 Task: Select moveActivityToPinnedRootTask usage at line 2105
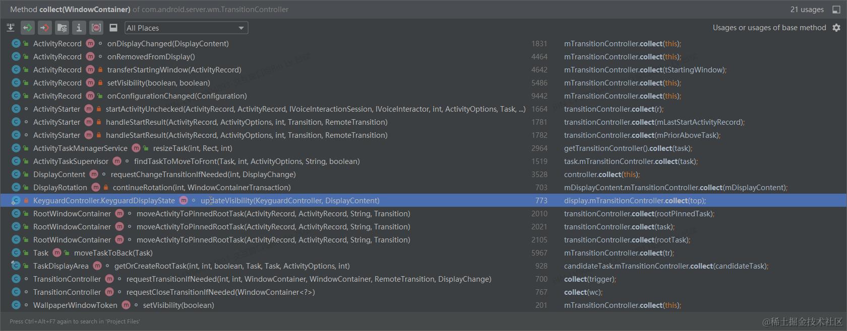coord(423,240)
